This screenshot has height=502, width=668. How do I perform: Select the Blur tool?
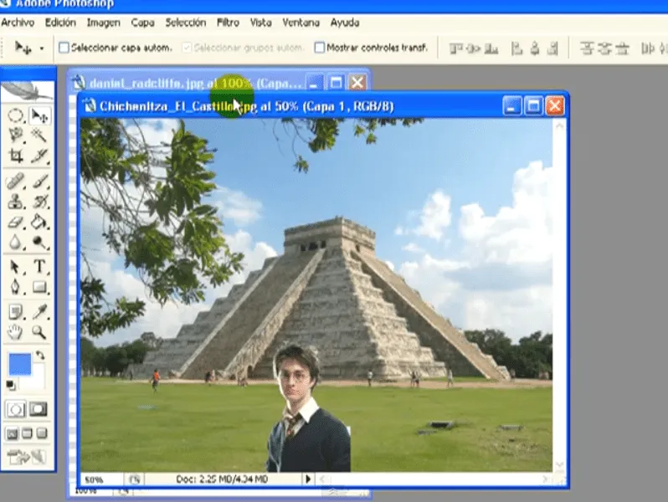tap(16, 243)
